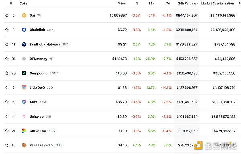Sort by the 7d change column
The height and width of the screenshot is (154, 241).
click(x=168, y=3)
